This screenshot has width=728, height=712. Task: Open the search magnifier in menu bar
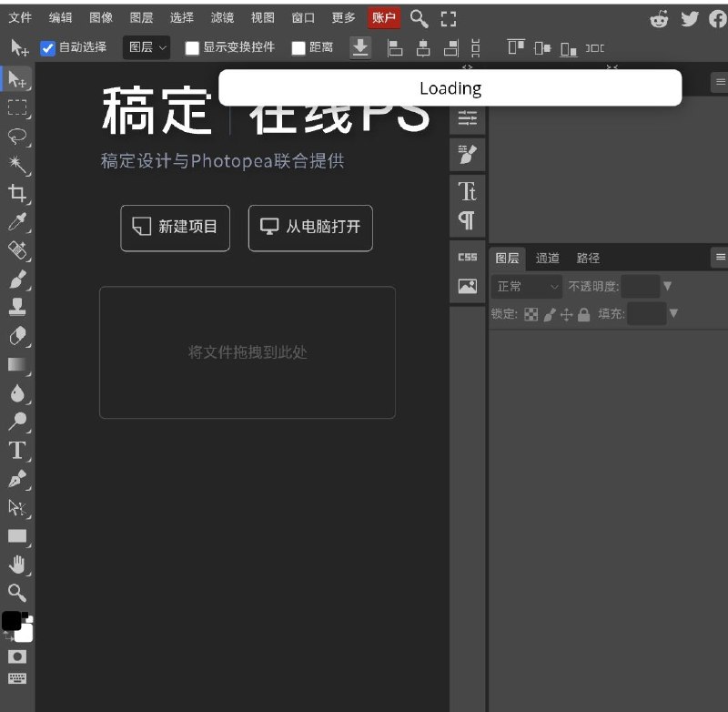pos(419,19)
